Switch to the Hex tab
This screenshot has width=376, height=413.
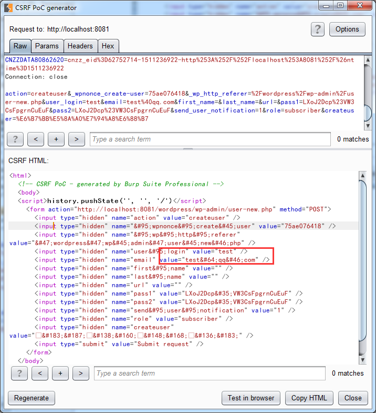pyautogui.click(x=108, y=46)
